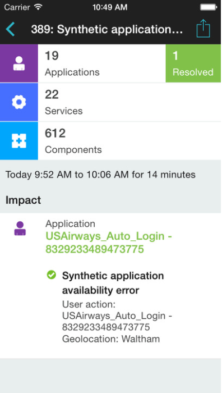Viewport: 222px width, 393px height.
Task: Tap the Wi-Fi status icon
Action: pyautogui.click(x=38, y=7)
